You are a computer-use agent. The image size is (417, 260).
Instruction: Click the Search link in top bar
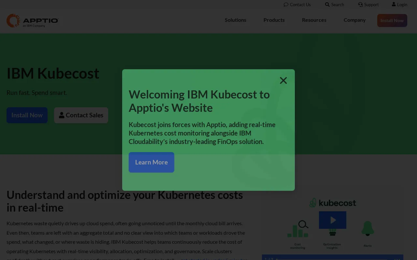[335, 5]
